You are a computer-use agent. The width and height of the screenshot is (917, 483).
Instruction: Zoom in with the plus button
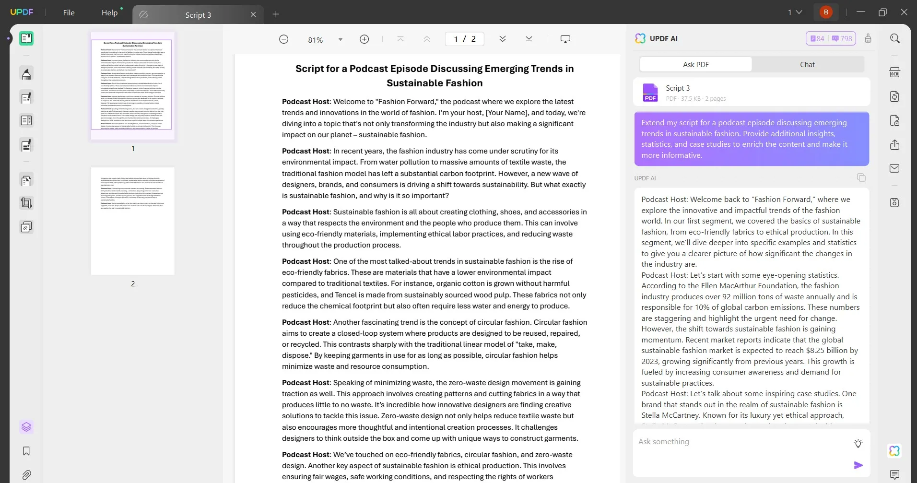coord(364,39)
